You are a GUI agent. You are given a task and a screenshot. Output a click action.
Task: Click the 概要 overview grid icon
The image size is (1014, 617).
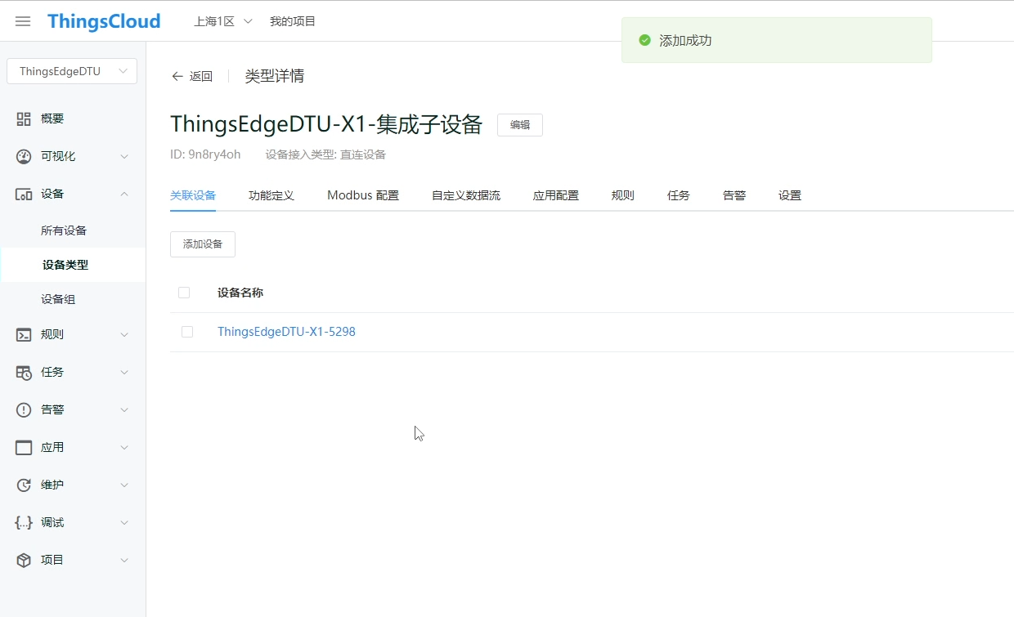tap(24, 118)
